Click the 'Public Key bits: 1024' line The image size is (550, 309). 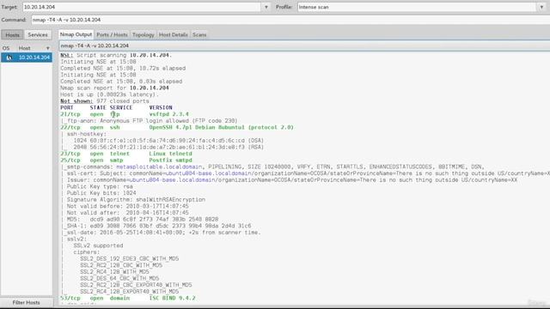[x=101, y=193]
